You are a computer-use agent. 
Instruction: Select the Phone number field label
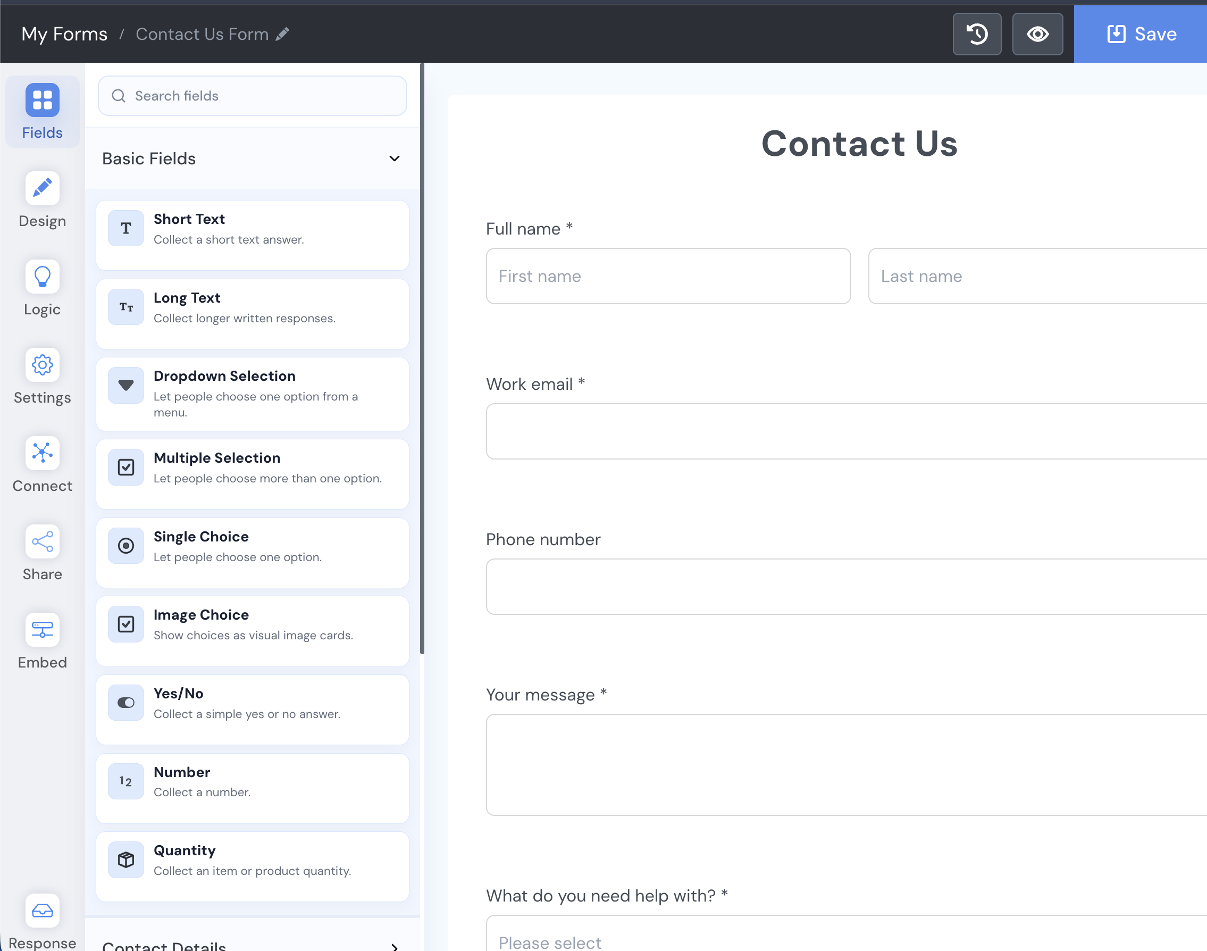(543, 539)
